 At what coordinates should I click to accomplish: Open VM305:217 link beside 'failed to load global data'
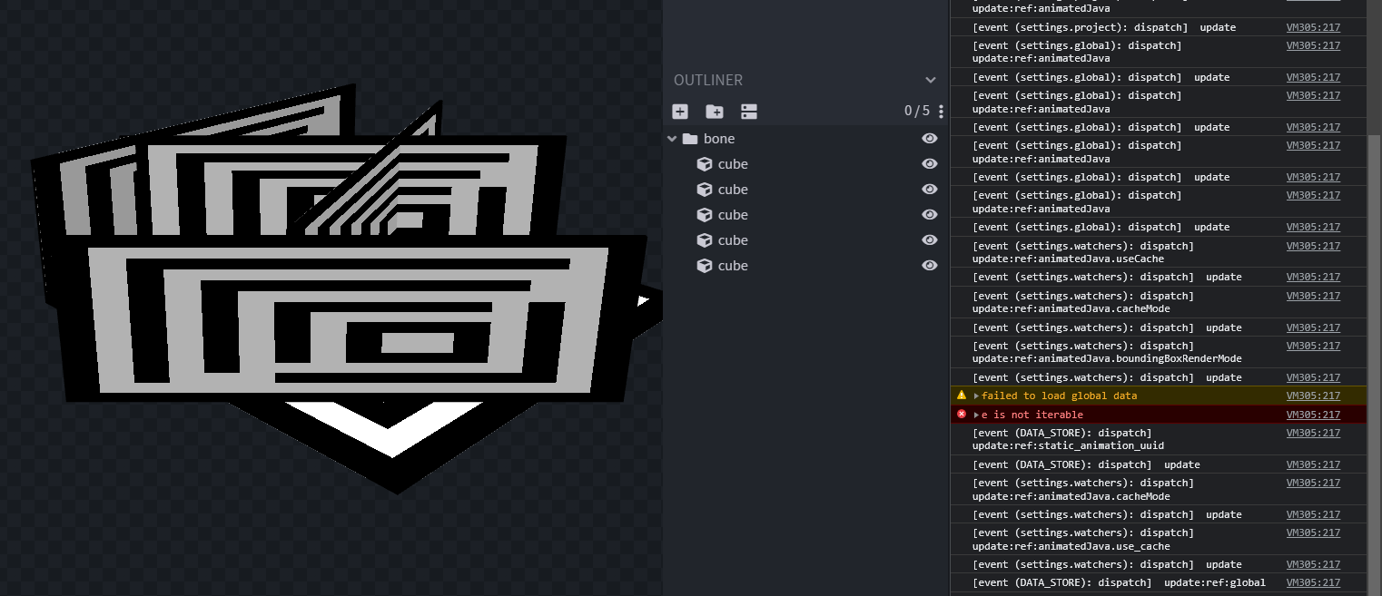1313,396
